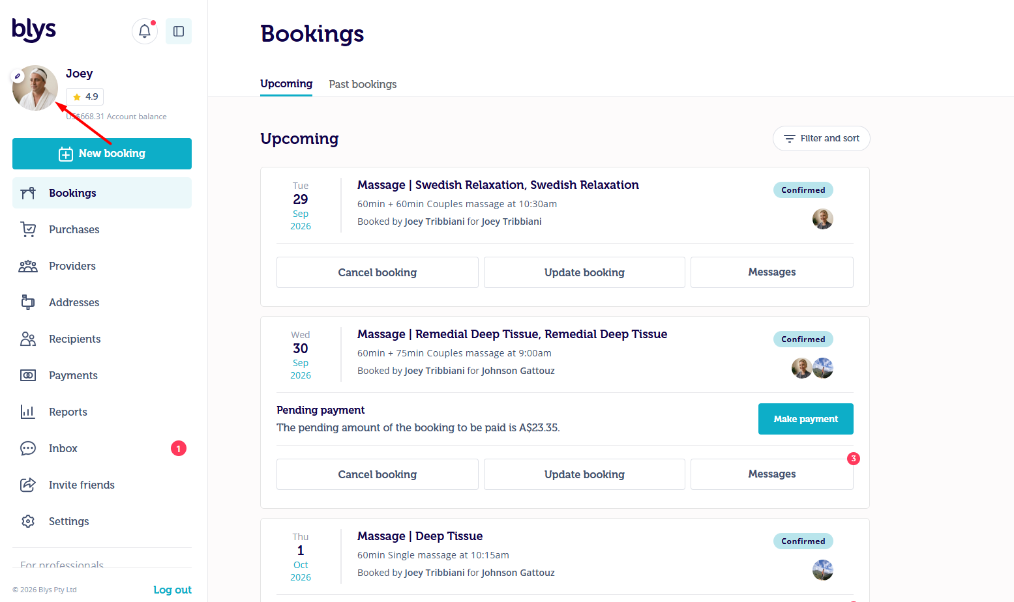Open the Reports chart icon
This screenshot has height=602, width=1014.
(x=28, y=412)
